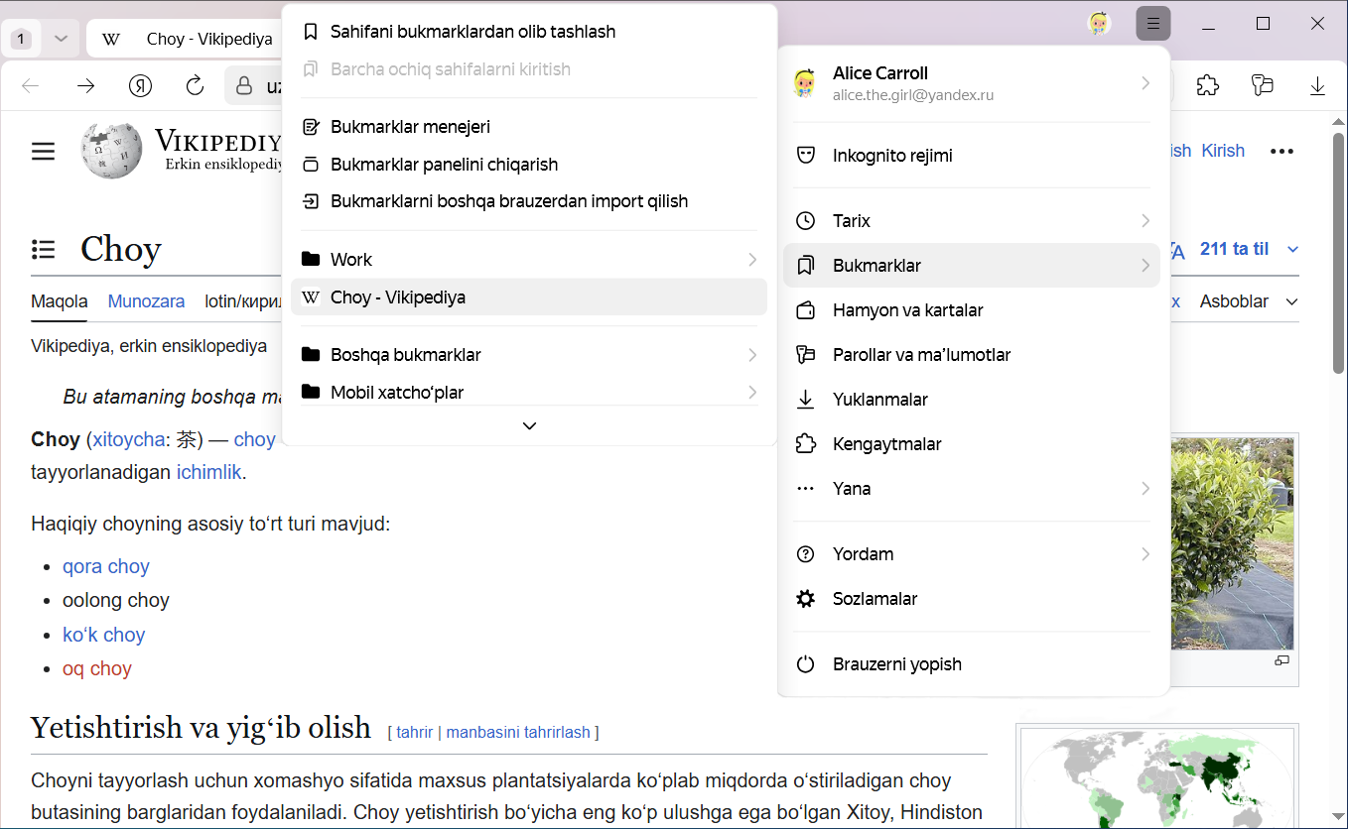Screen dimensions: 1348x829
Task: Open the extensions puzzle icon in toolbar
Action: (x=1207, y=86)
